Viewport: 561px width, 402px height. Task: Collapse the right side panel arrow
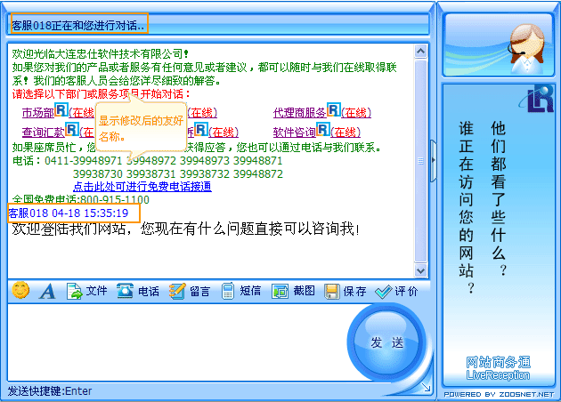pyautogui.click(x=434, y=158)
